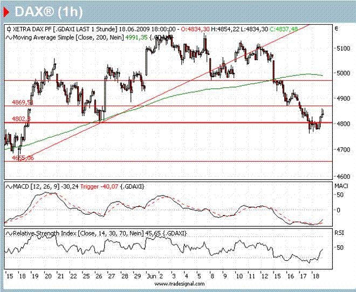The height and width of the screenshot is (292, 356).
Task: Click the 4700 price axis label
Action: pyautogui.click(x=344, y=150)
